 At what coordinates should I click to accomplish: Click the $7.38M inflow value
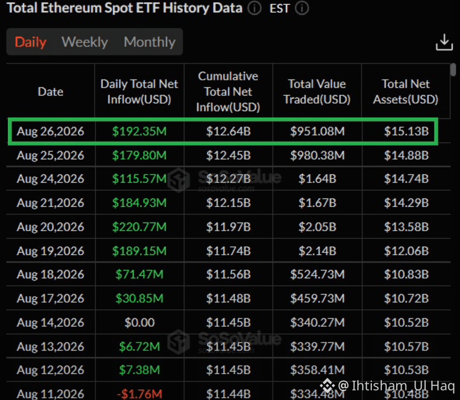click(139, 370)
